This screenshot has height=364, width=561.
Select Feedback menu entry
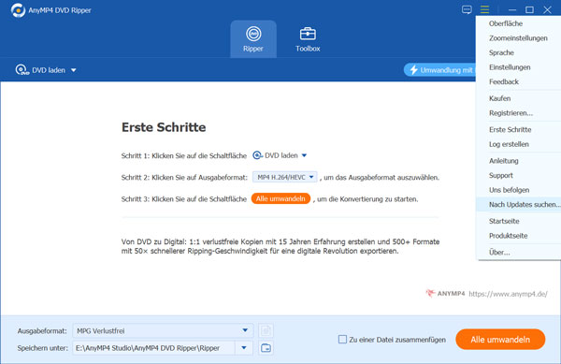click(x=504, y=82)
